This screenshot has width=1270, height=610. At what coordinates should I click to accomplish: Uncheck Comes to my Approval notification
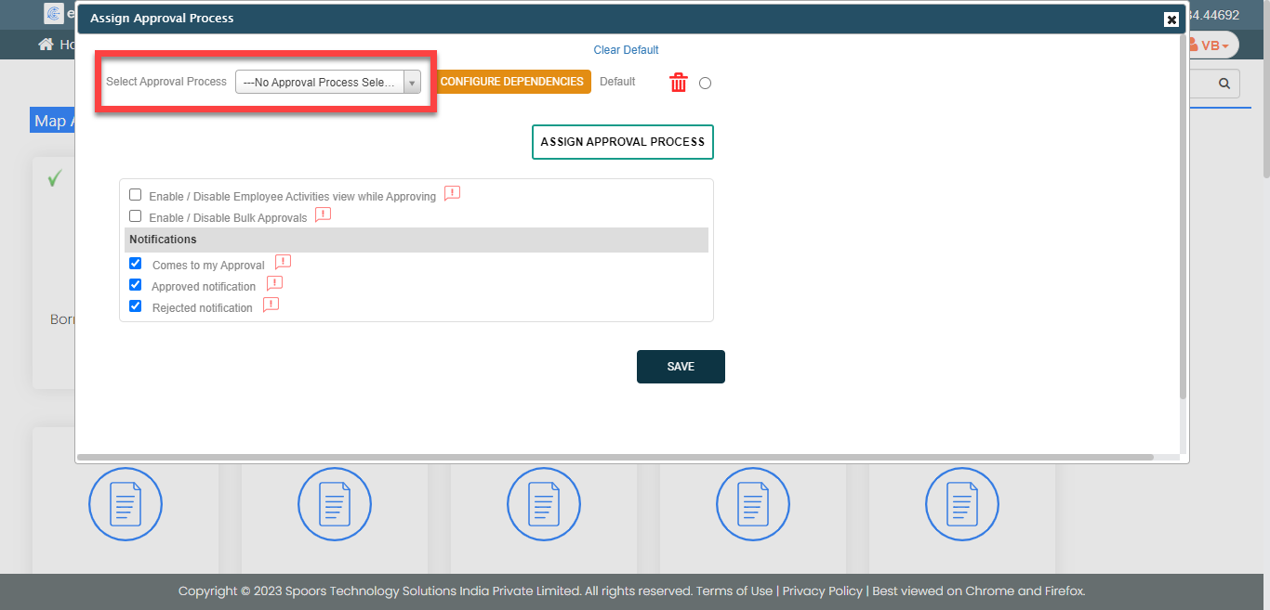(x=136, y=264)
